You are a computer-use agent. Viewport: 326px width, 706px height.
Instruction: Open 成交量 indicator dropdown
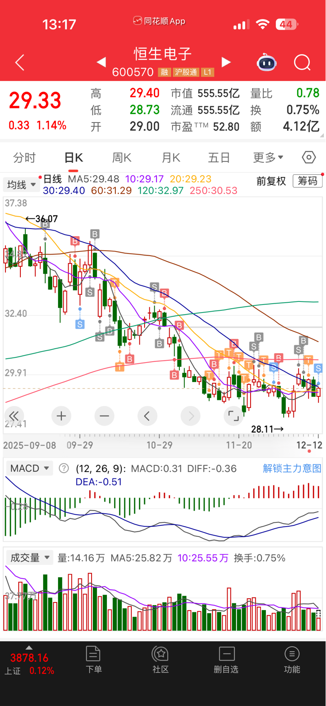point(30,558)
